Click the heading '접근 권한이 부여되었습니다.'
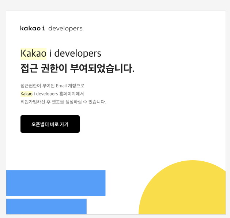The width and height of the screenshot is (230, 218). [x=77, y=68]
